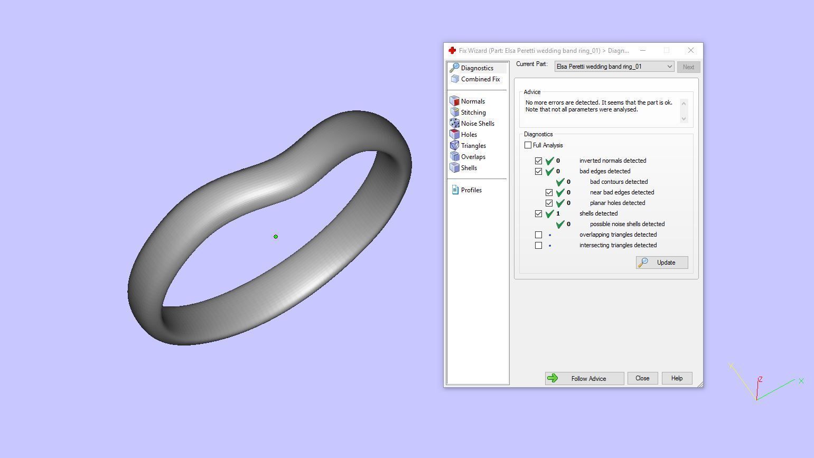
Task: Click the Combined Fix icon
Action: point(455,79)
